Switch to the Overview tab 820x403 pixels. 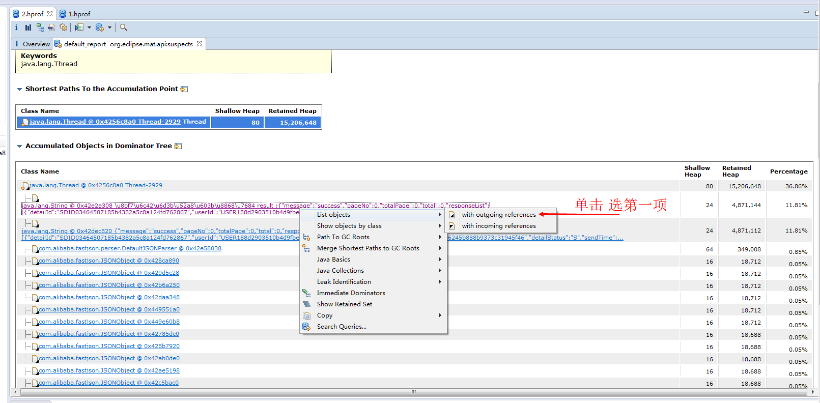(x=33, y=44)
